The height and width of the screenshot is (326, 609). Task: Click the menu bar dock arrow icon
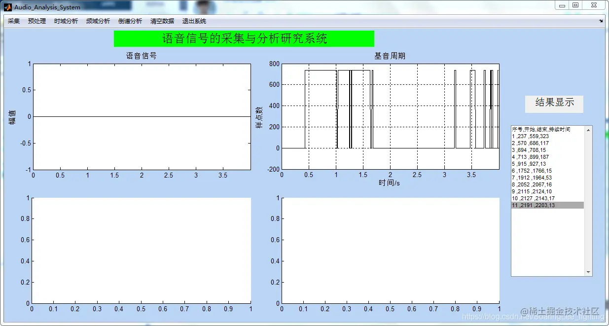(601, 21)
